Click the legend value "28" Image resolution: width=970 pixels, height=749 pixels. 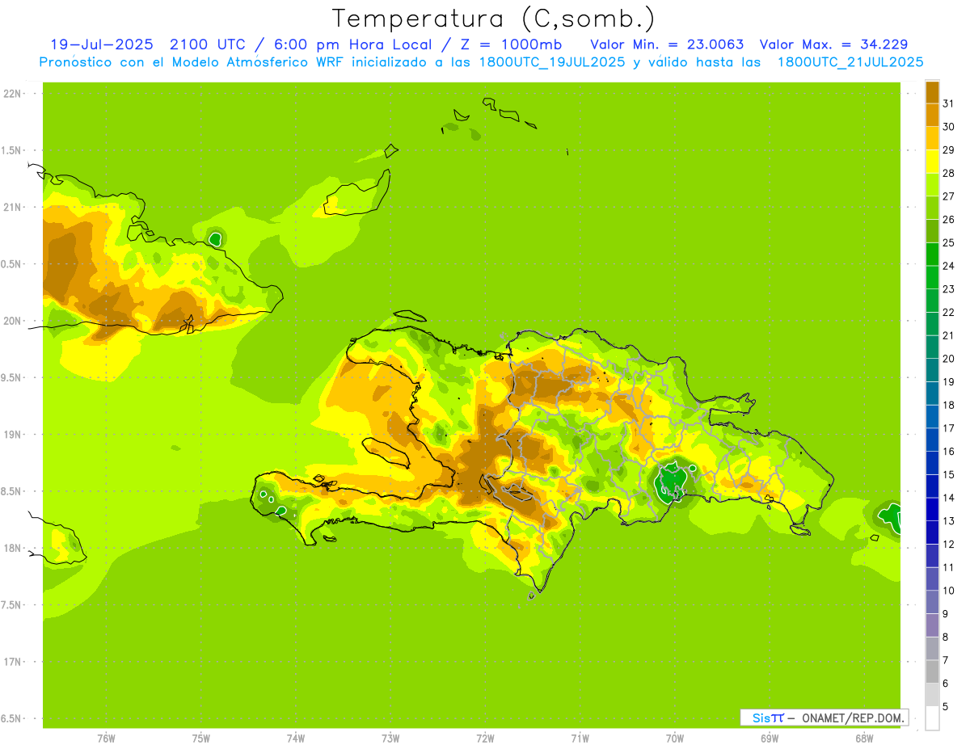[x=949, y=173]
